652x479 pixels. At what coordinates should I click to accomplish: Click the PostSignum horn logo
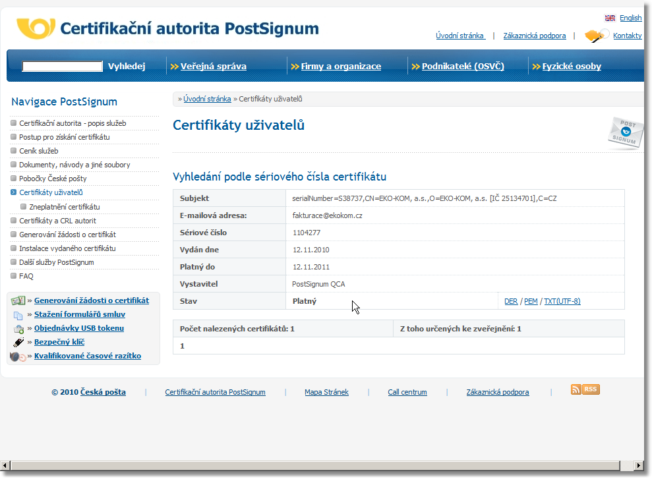[36, 28]
